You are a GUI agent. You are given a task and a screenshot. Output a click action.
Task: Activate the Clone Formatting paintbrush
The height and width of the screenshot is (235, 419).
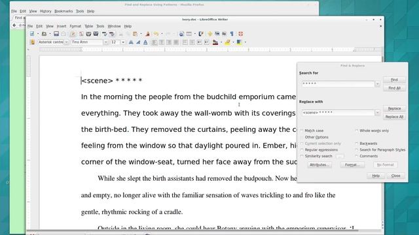coord(147,34)
